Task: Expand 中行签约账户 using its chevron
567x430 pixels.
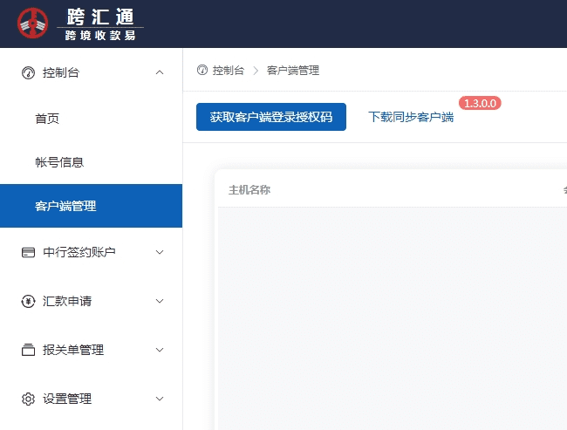Action: click(x=159, y=252)
